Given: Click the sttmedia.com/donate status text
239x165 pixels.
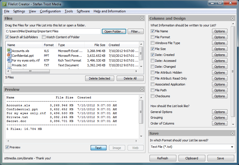Looking at the screenshot, I should point(28,158).
